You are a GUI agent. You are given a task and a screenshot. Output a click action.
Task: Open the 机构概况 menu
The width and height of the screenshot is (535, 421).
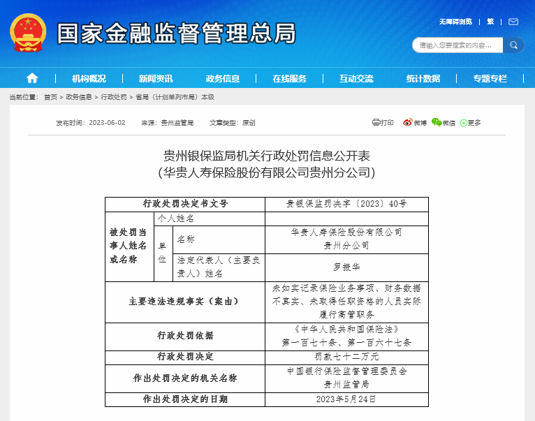coord(89,79)
